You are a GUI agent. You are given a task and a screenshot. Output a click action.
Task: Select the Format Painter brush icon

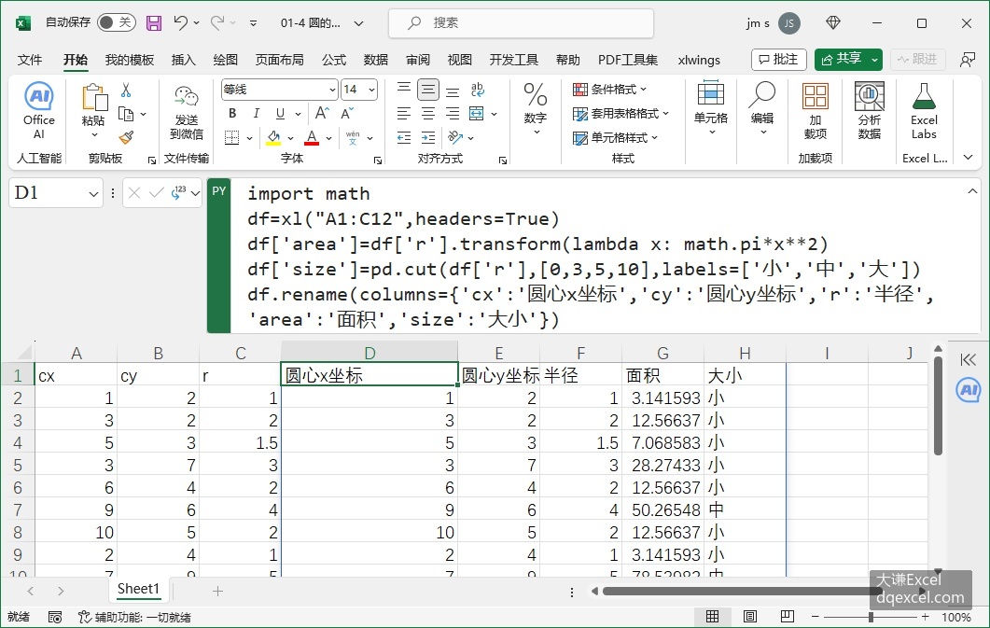click(126, 137)
